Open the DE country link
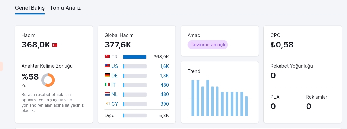 point(114,76)
